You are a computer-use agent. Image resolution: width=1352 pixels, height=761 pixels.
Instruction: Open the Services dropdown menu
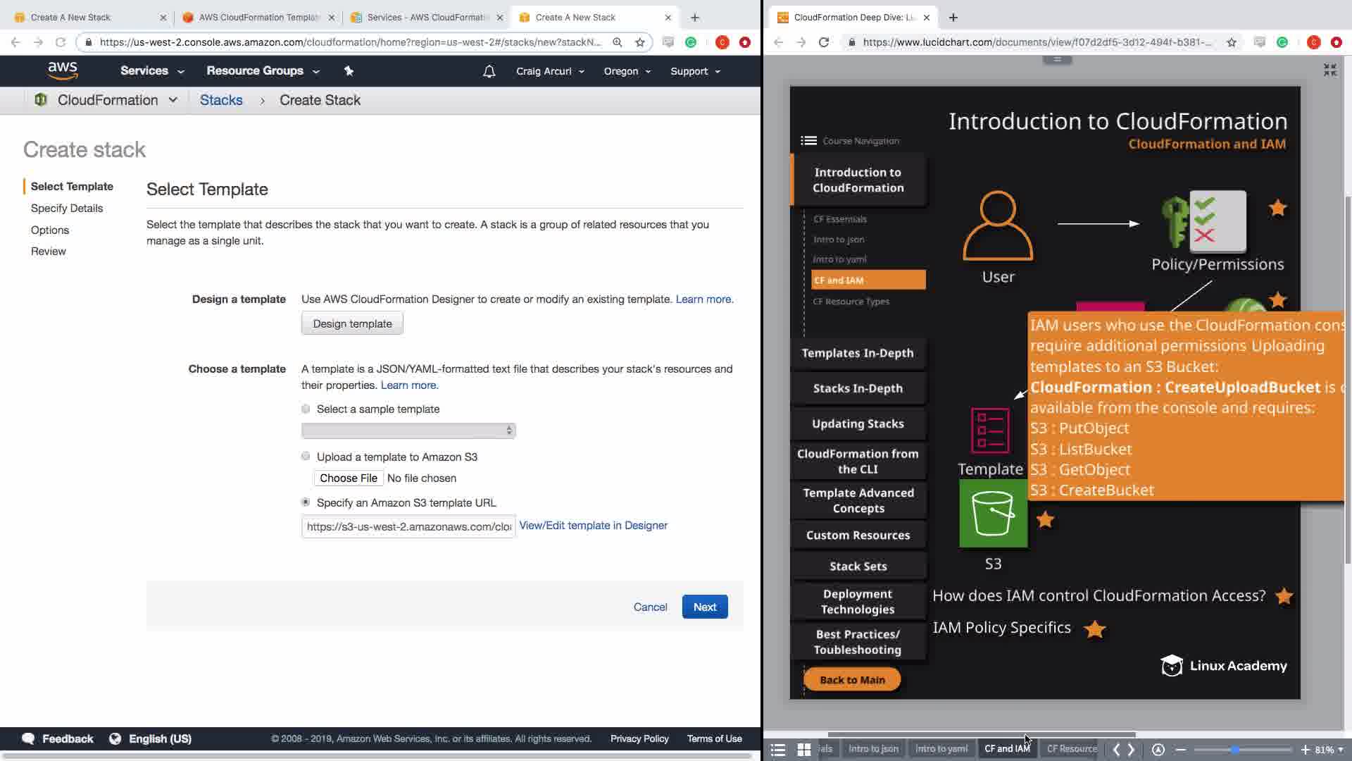pos(152,71)
